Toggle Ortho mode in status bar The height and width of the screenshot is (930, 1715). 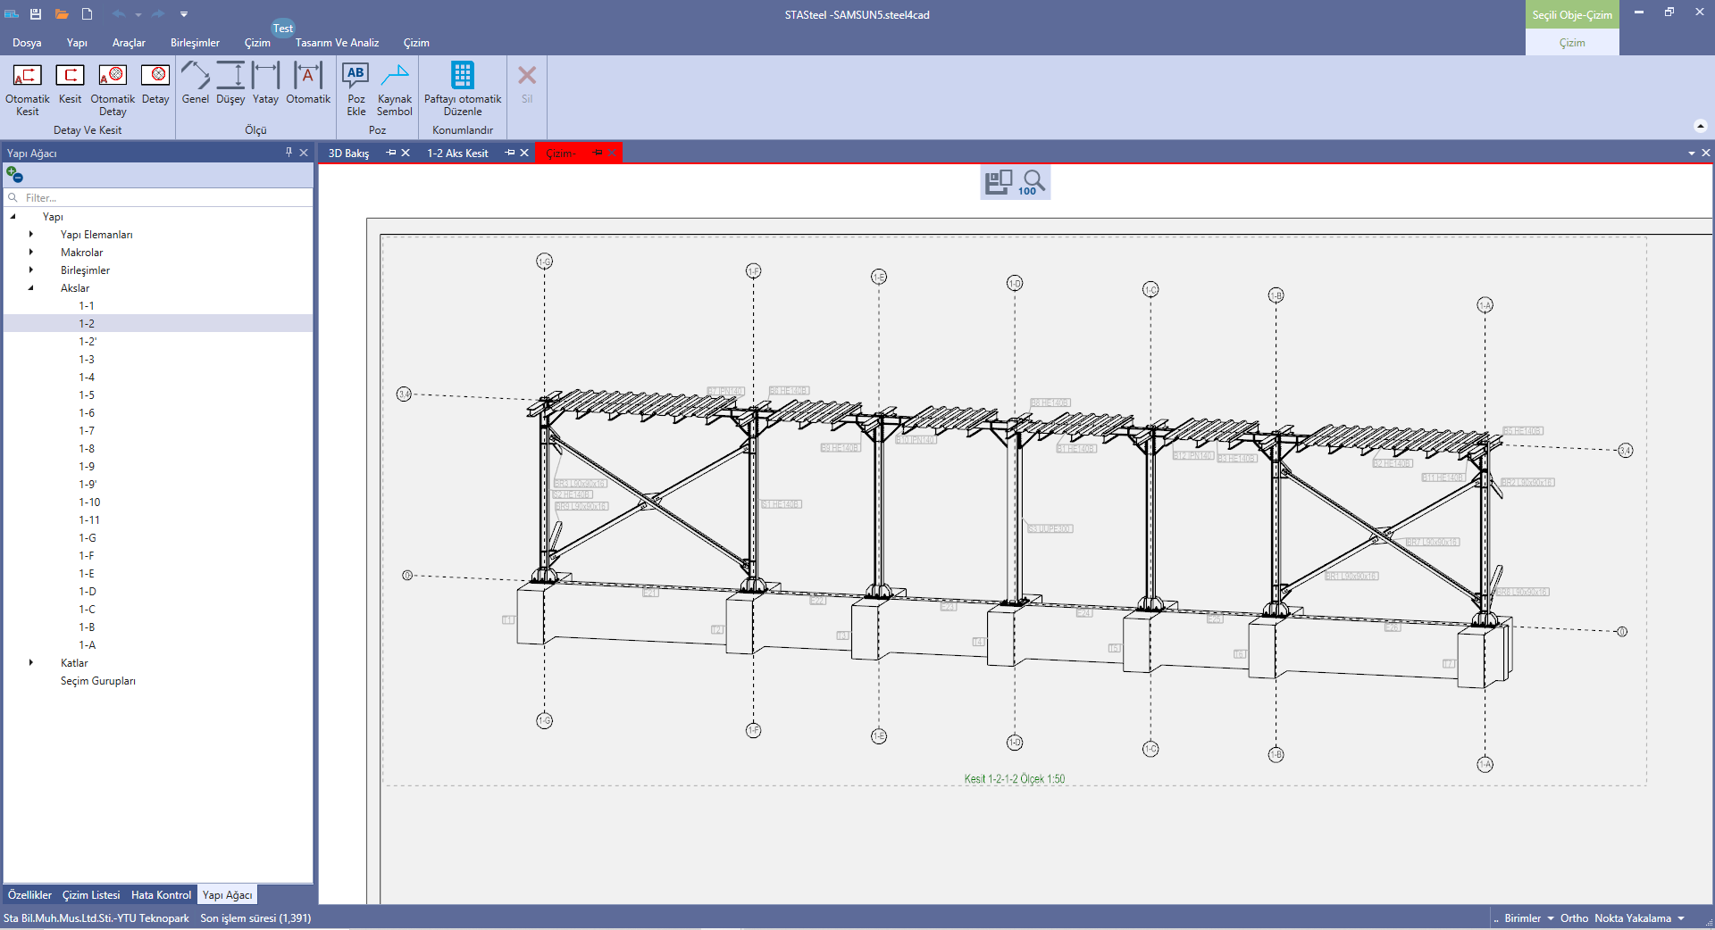(x=1574, y=918)
